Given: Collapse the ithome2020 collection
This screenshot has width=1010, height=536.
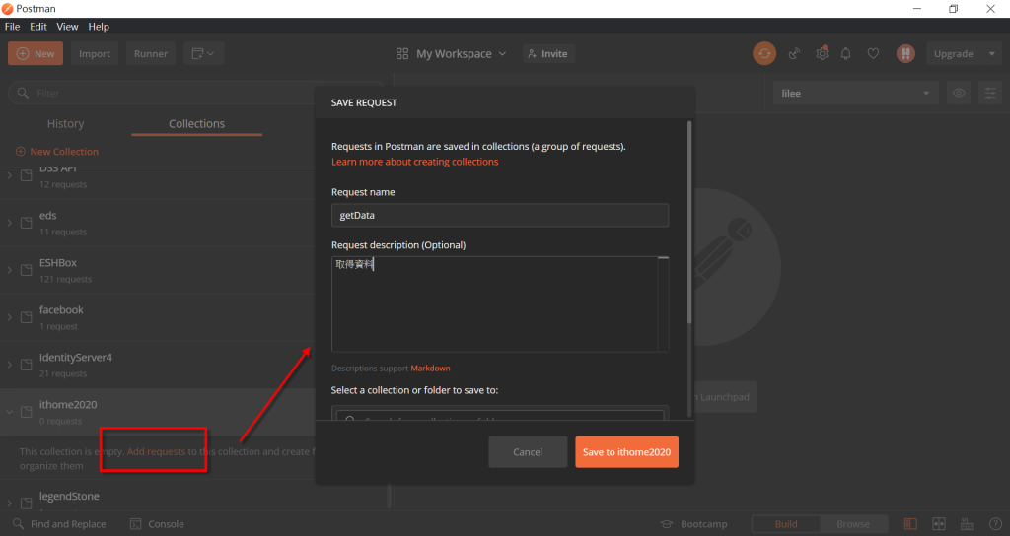Looking at the screenshot, I should click(10, 412).
